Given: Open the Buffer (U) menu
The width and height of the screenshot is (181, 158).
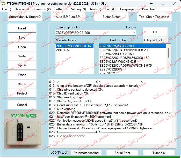Looking at the screenshot, I should coord(61,9).
